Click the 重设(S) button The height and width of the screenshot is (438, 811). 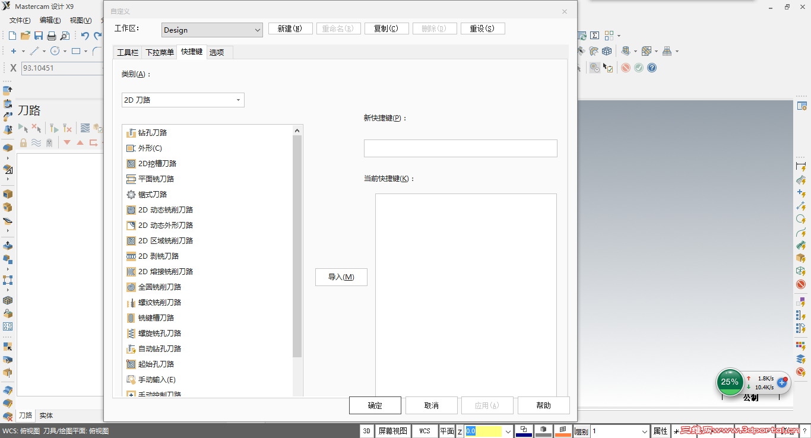tap(483, 28)
